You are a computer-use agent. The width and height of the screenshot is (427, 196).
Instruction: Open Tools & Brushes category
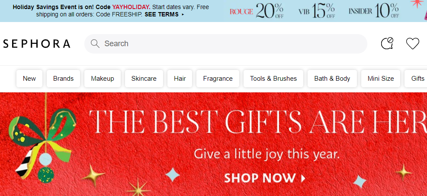tap(273, 79)
